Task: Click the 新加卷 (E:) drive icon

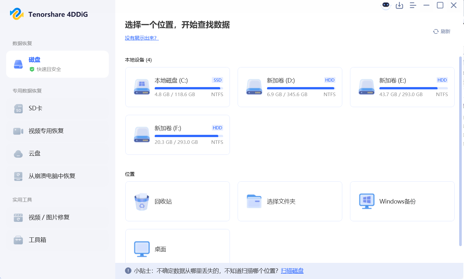Action: pos(366,87)
